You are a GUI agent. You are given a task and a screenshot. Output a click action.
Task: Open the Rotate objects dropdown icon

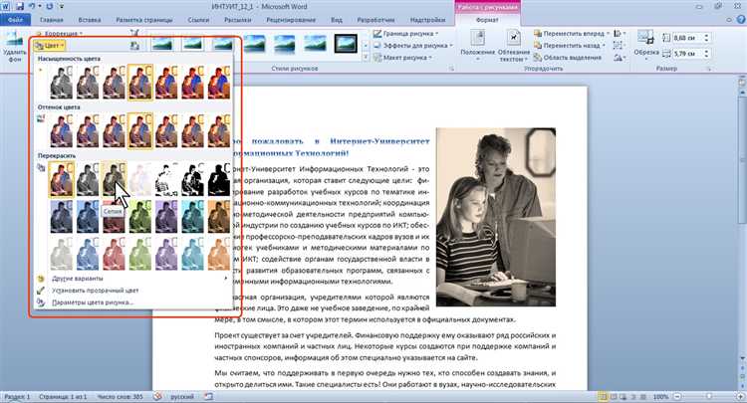620,57
